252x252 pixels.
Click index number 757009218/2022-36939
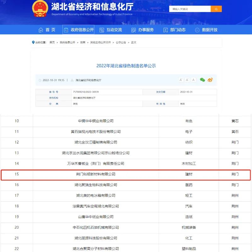click(86, 92)
